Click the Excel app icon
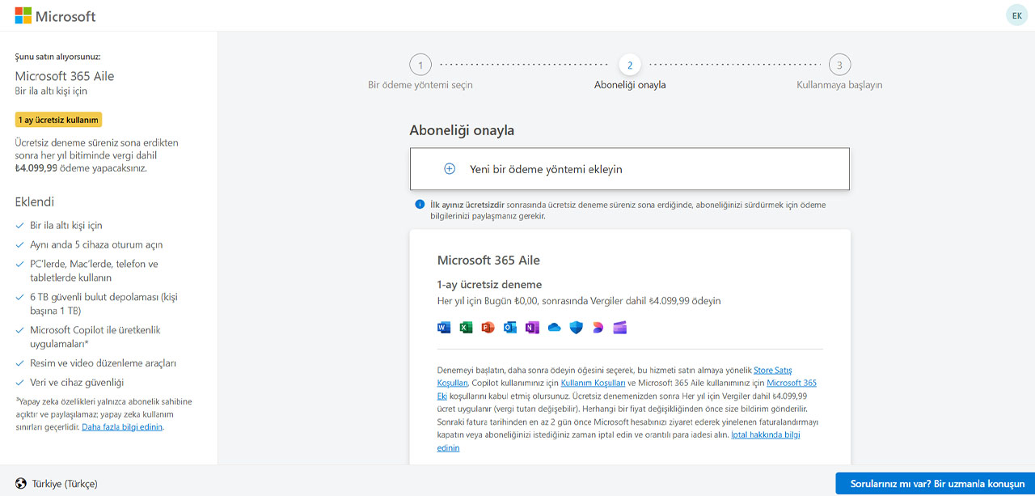This screenshot has width=1035, height=496. click(466, 328)
